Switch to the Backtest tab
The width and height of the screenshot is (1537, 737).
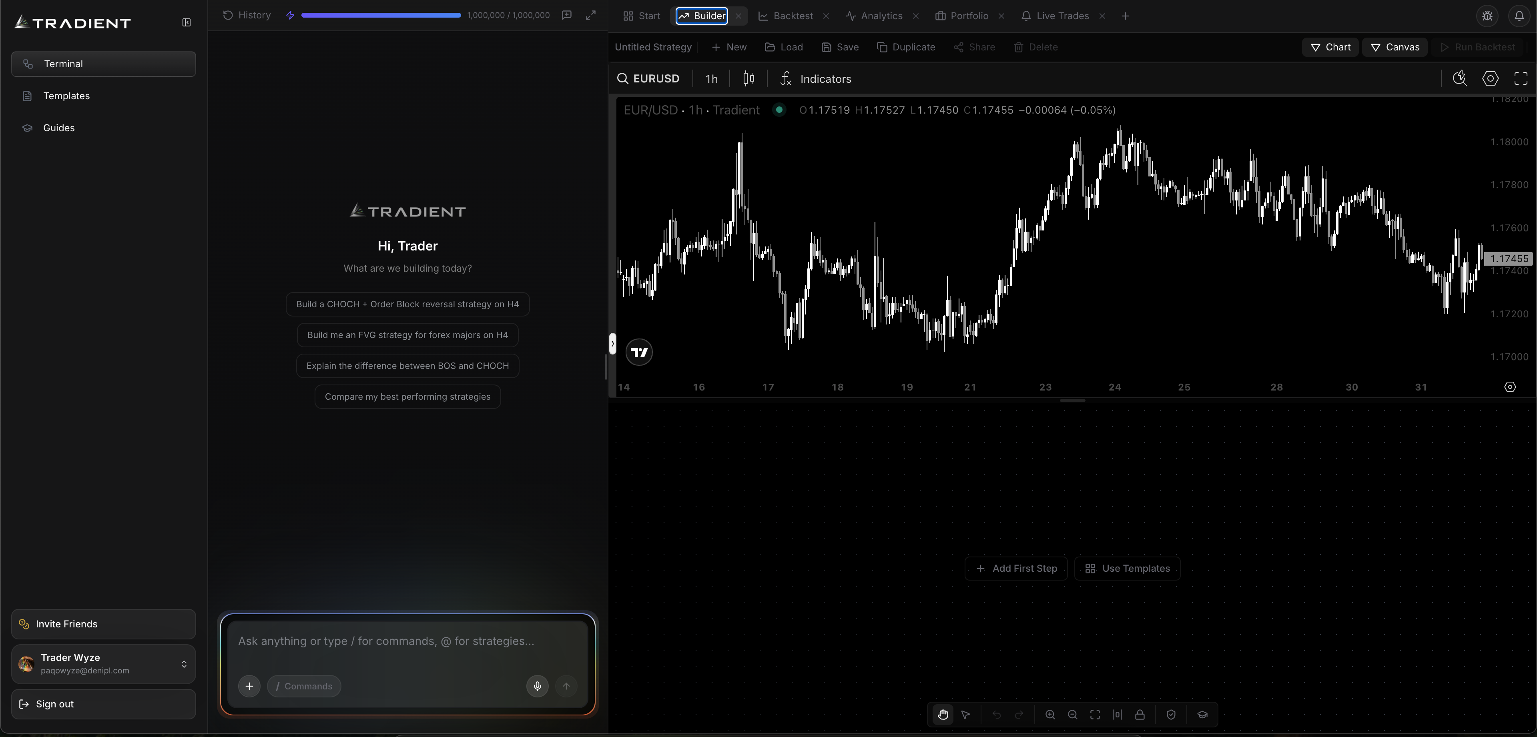[x=785, y=16]
